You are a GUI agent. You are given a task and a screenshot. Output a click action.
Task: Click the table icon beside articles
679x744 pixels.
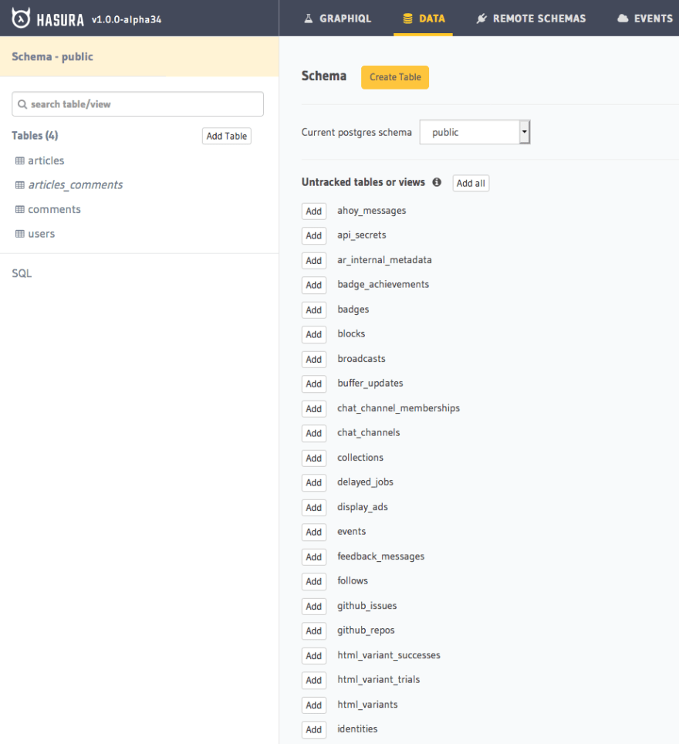[20, 161]
